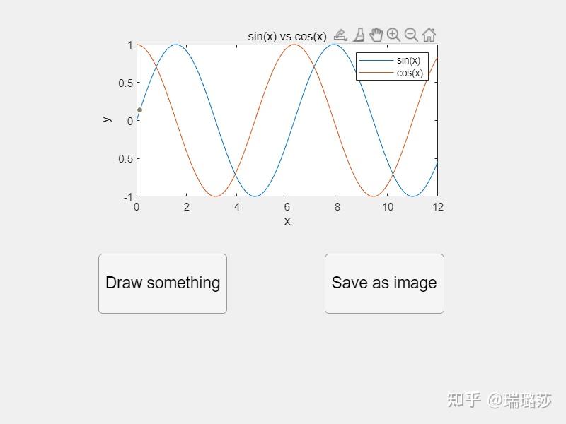Click the sin(x) legend entry
Screen dimensions: 566x424
tap(408, 61)
